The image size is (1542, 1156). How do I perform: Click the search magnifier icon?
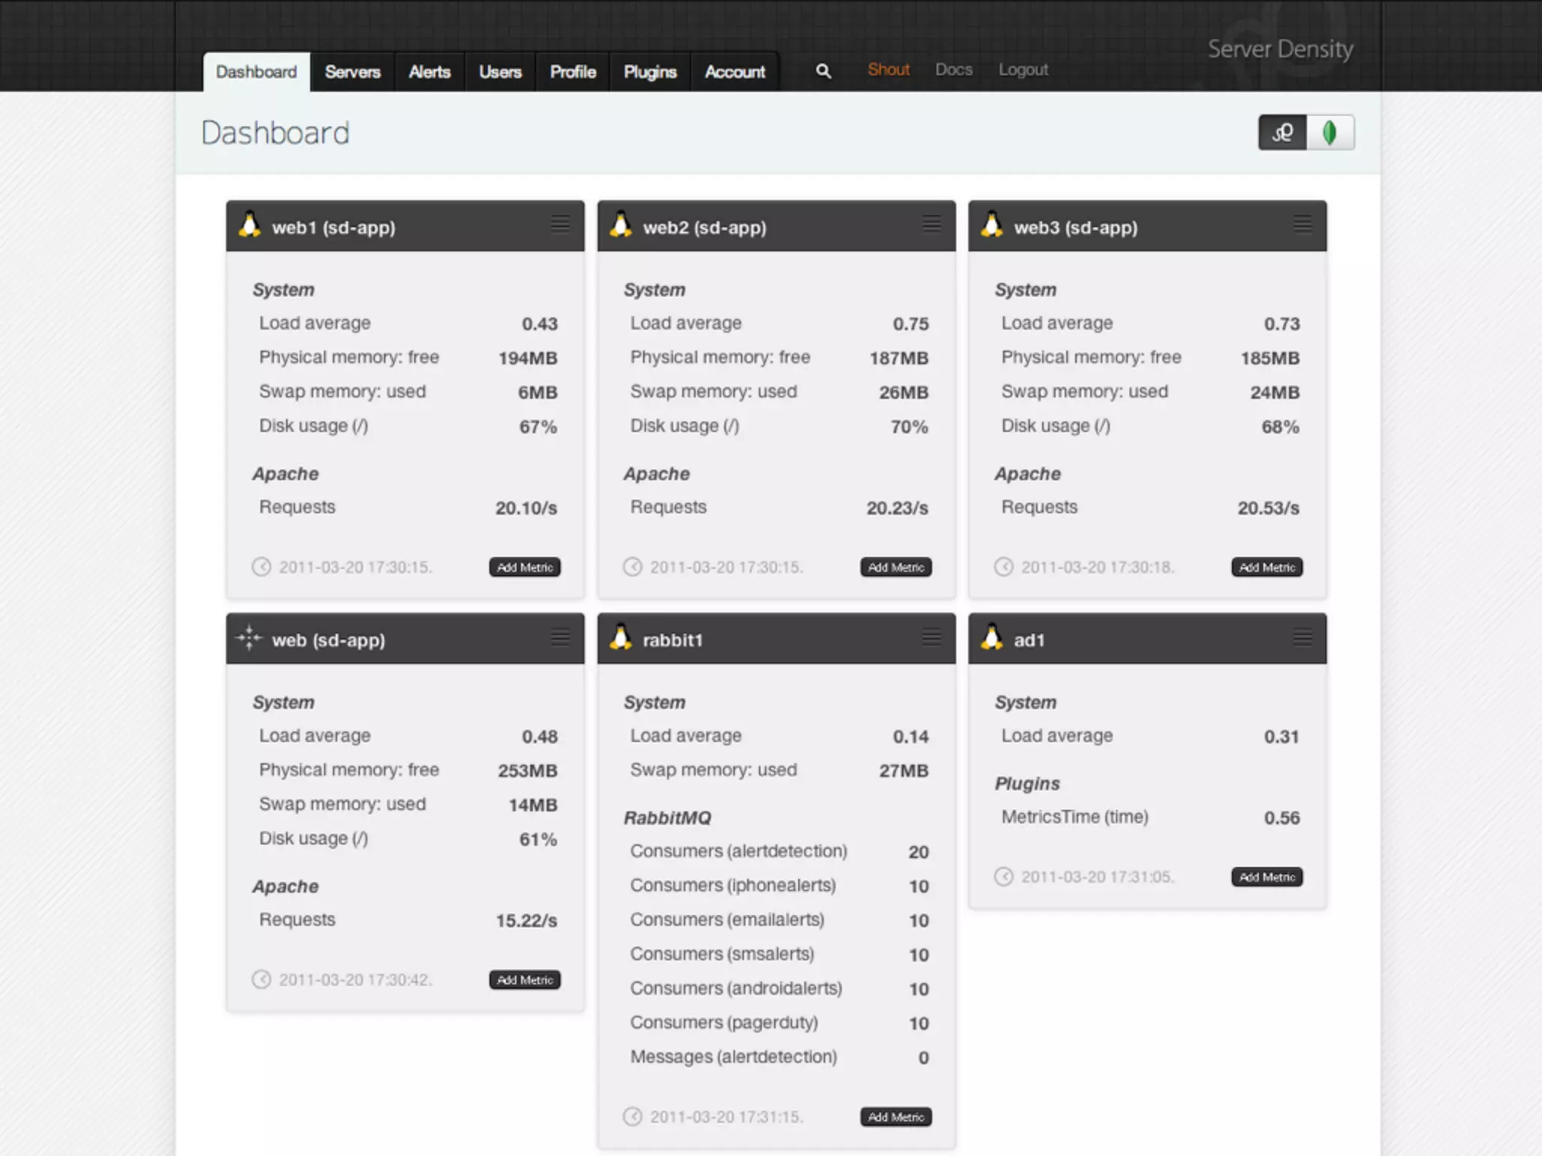pyautogui.click(x=823, y=71)
